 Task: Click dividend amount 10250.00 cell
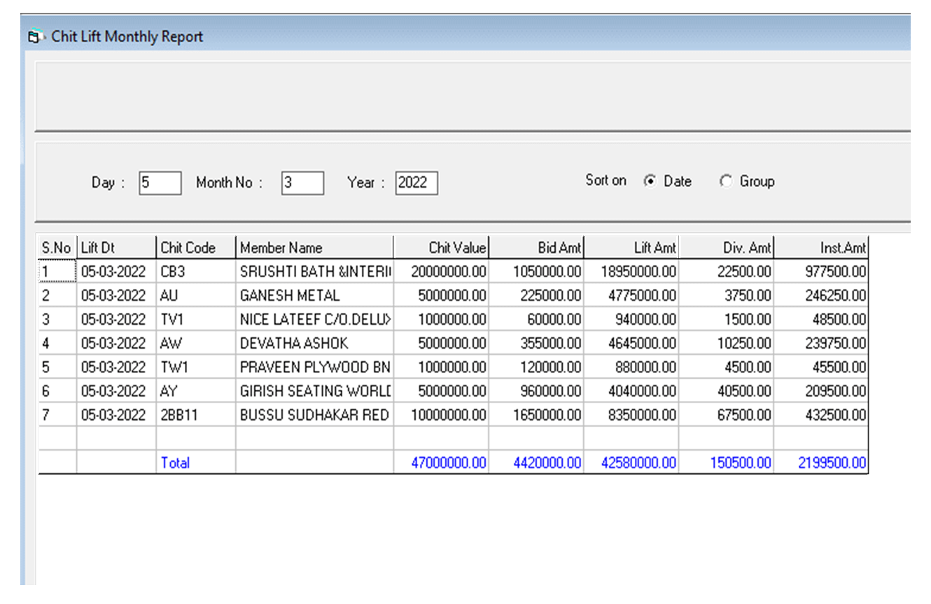coord(727,343)
